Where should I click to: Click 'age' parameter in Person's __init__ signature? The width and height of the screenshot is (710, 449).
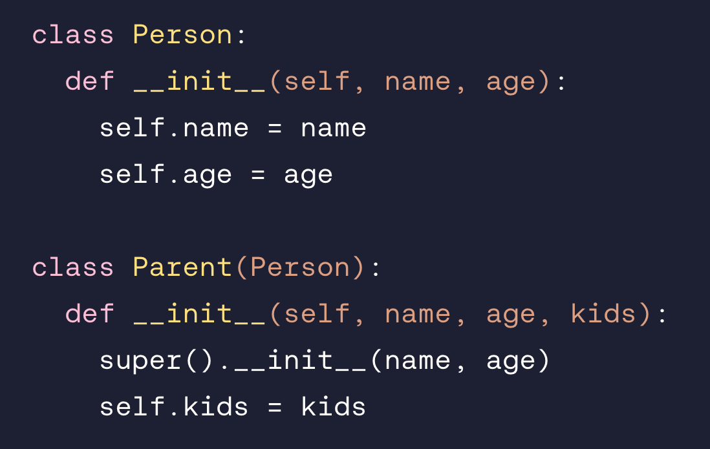click(511, 81)
